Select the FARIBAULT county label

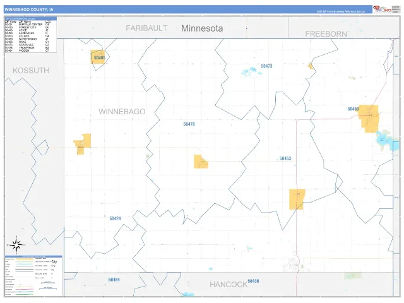click(146, 28)
